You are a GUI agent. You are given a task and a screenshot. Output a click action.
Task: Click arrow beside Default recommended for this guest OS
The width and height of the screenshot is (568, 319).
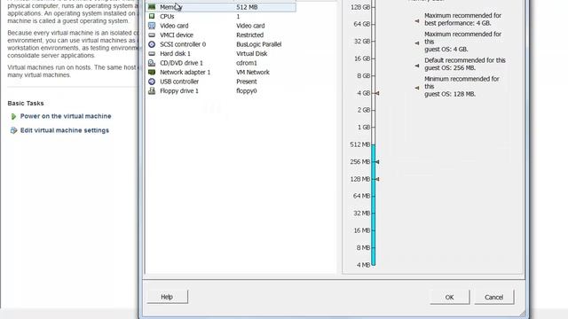[x=417, y=66]
